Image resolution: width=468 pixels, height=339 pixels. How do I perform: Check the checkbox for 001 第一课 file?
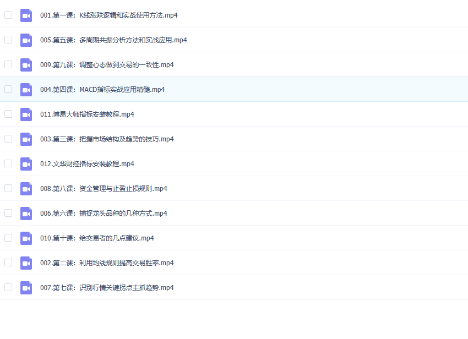coord(8,15)
